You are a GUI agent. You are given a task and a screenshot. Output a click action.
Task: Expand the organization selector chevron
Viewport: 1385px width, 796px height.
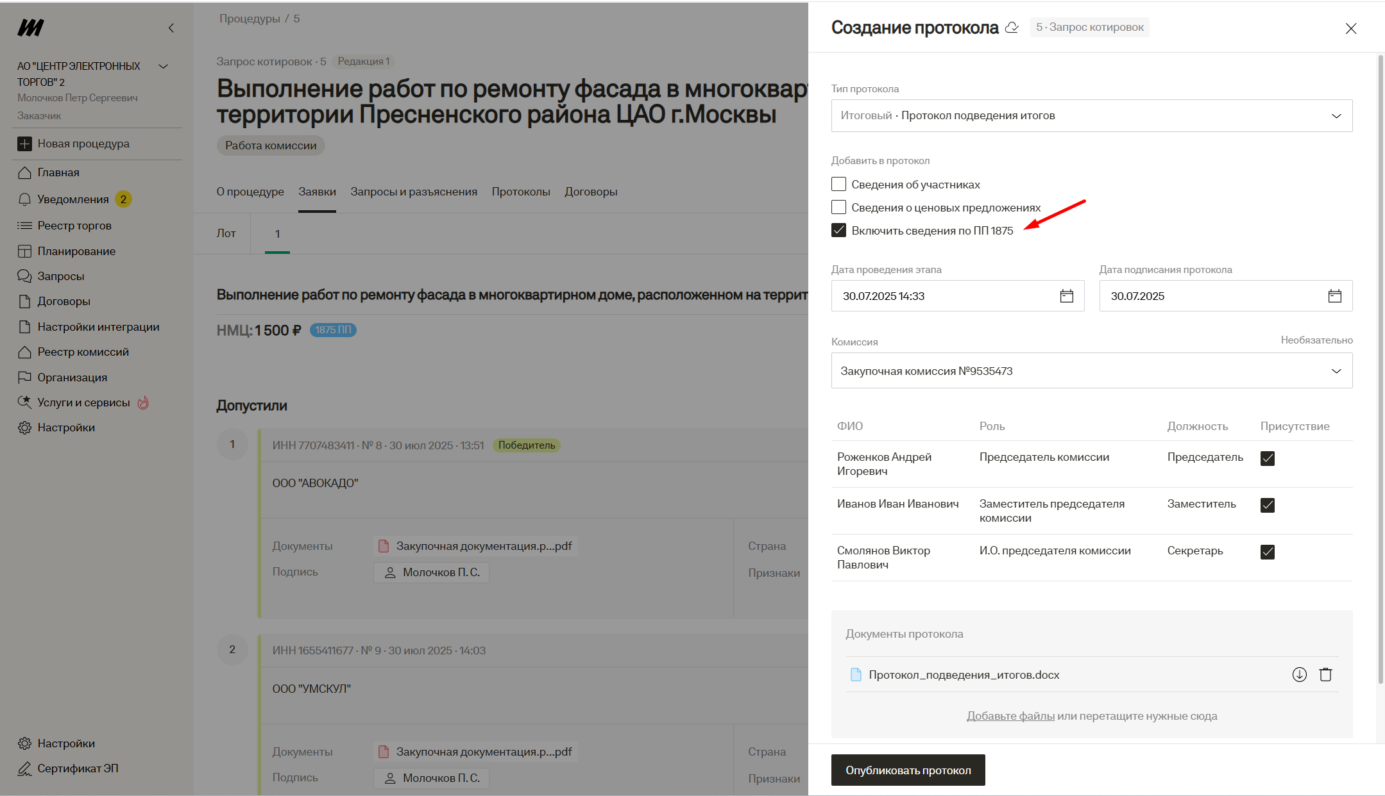pos(163,66)
